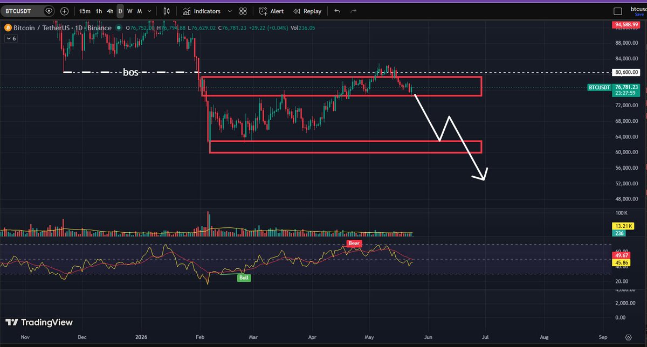Viewport: 647px width, 347px height.
Task: Click the Bitcoin logo in the legend
Action: click(x=8, y=28)
